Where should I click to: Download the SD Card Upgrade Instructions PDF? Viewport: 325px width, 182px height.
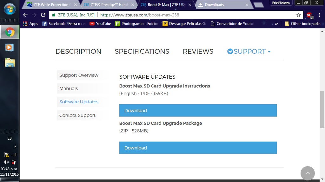click(198, 111)
